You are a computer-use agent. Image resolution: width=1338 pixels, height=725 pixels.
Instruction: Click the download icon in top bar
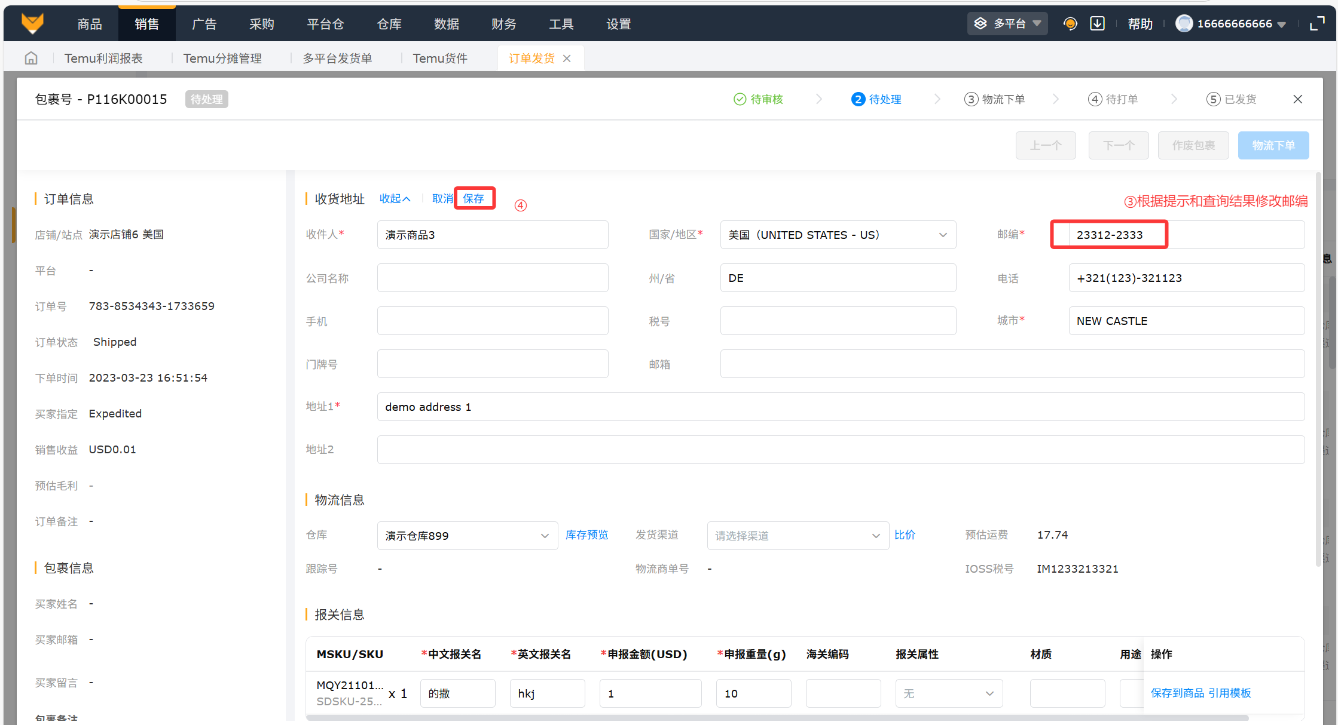pos(1097,24)
